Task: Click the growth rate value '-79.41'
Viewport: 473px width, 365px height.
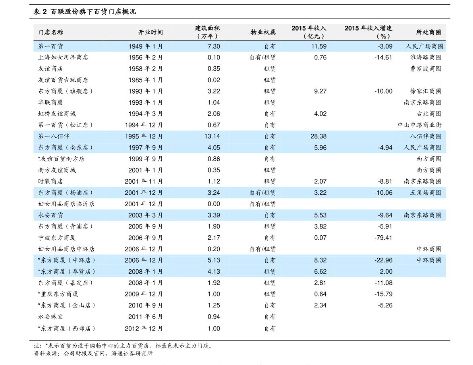Action: point(383,238)
